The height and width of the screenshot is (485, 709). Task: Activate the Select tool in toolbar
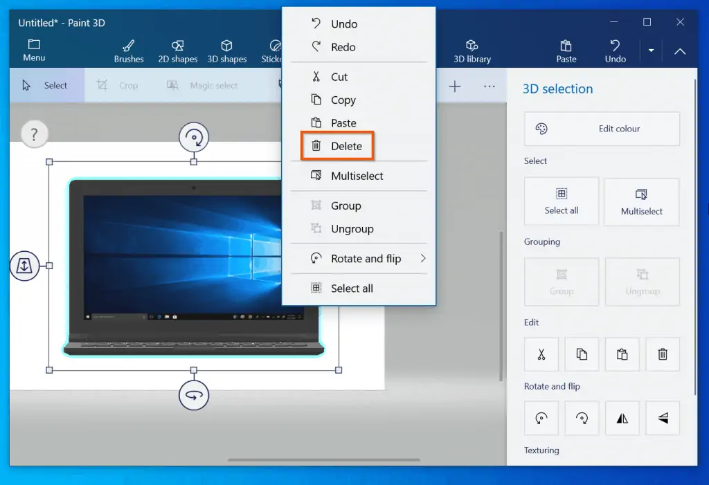coord(46,86)
